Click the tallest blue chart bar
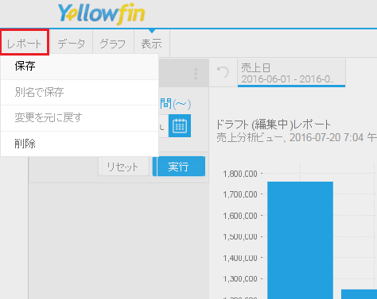The height and width of the screenshot is (299, 377). pyautogui.click(x=300, y=240)
